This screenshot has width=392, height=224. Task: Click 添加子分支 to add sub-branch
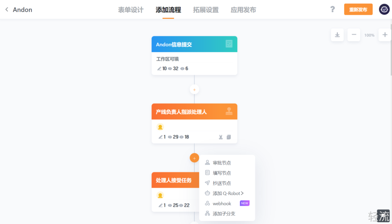click(x=224, y=213)
